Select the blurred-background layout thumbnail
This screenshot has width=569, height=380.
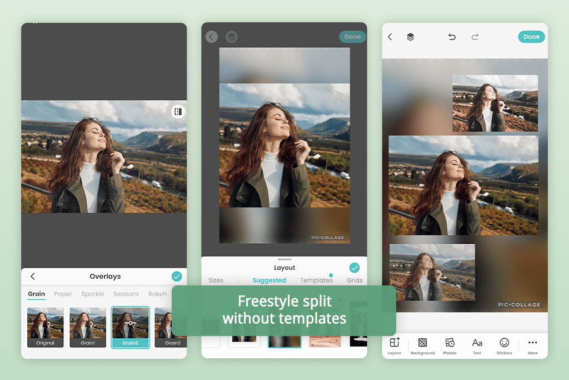point(284,342)
